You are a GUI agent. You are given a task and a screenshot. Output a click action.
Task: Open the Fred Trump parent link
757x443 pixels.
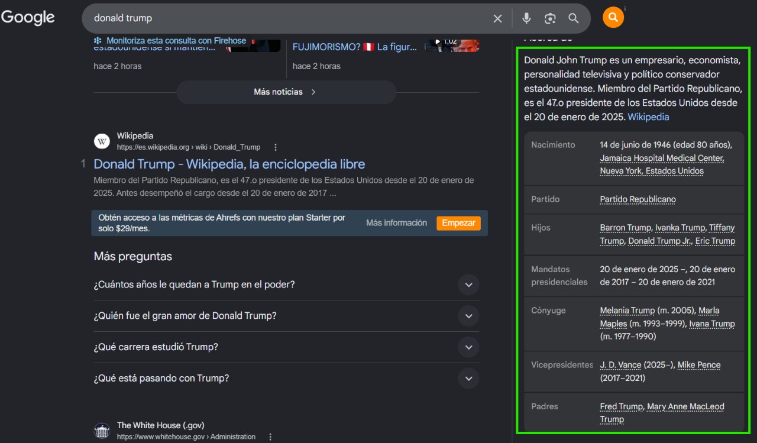point(621,406)
